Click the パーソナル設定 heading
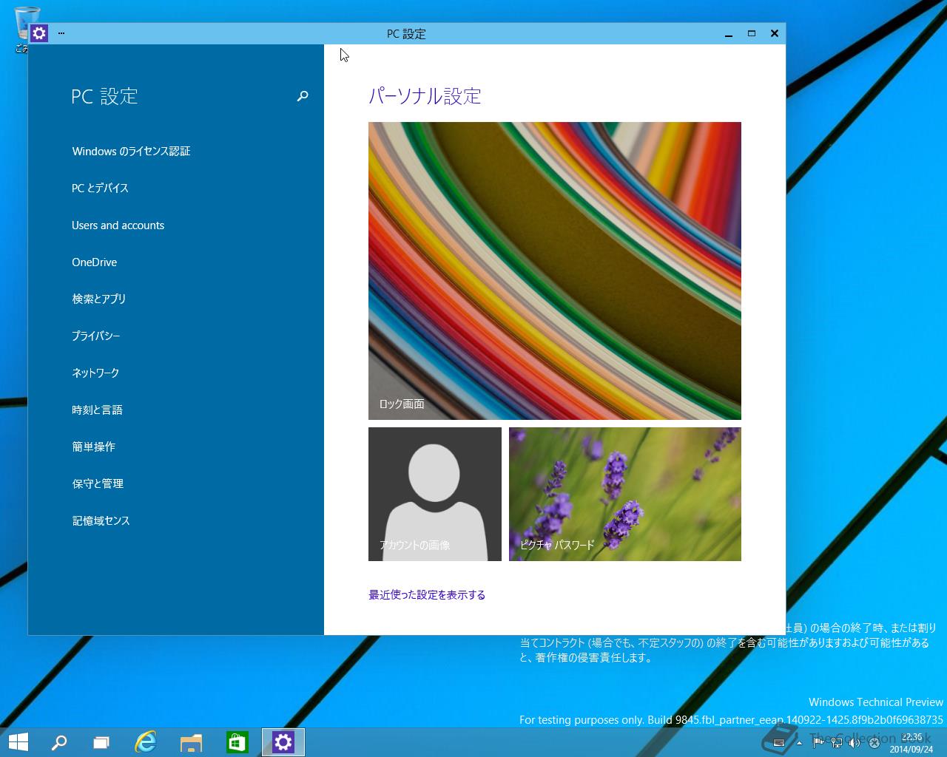The height and width of the screenshot is (757, 947). [x=425, y=96]
